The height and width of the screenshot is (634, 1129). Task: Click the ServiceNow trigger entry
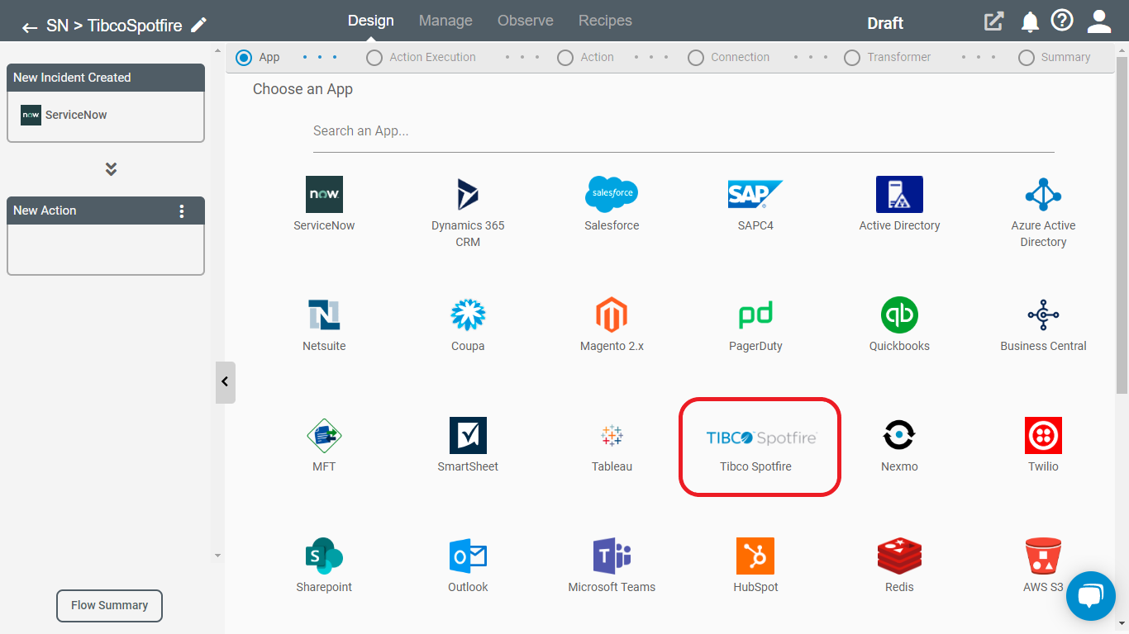coord(64,116)
